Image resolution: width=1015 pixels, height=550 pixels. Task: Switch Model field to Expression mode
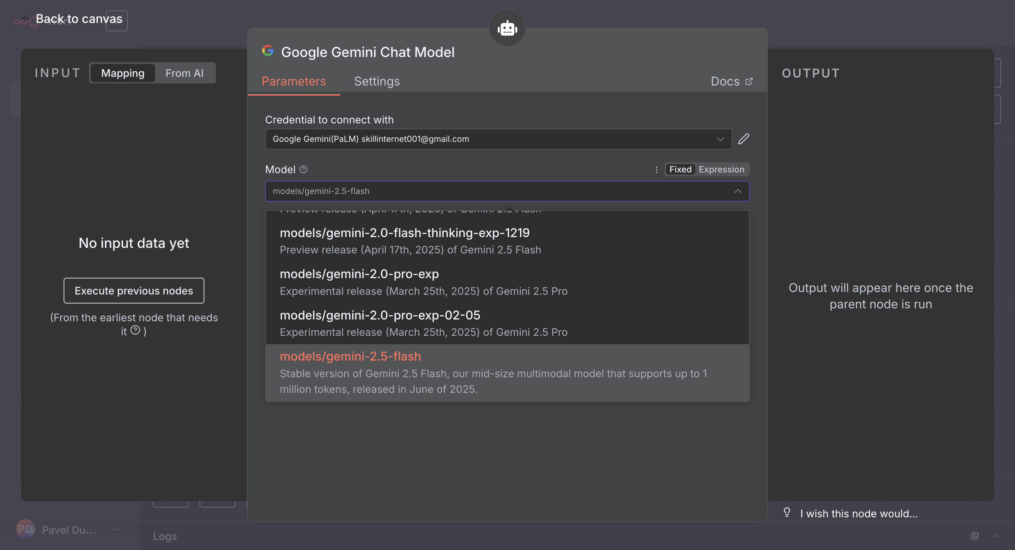pos(722,169)
